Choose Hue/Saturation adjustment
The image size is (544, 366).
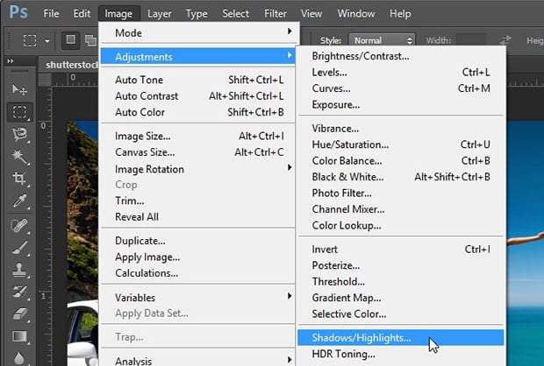point(400,144)
